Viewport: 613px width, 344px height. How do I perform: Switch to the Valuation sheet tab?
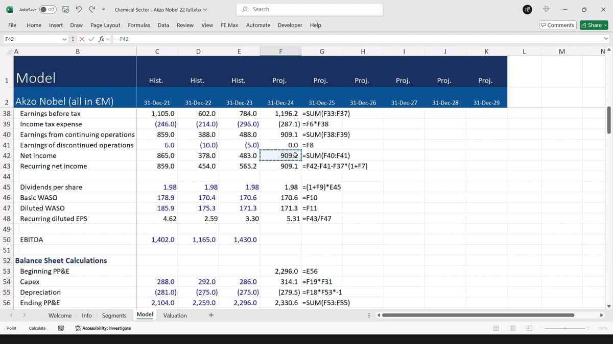pyautogui.click(x=175, y=315)
